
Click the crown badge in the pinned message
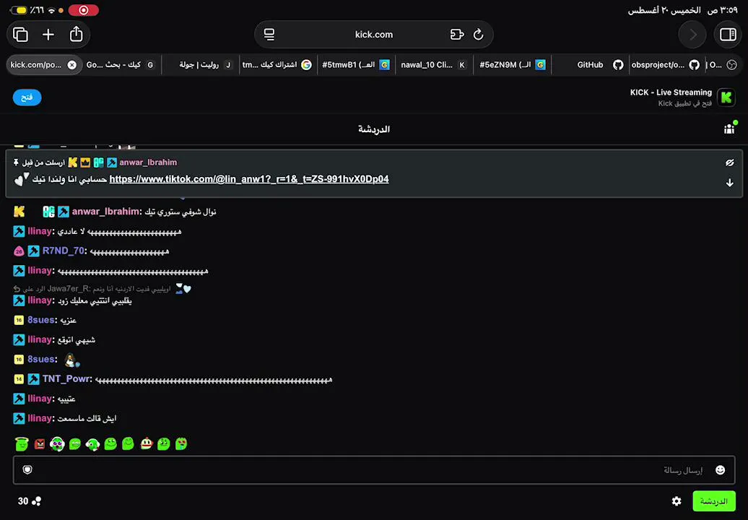(x=85, y=162)
